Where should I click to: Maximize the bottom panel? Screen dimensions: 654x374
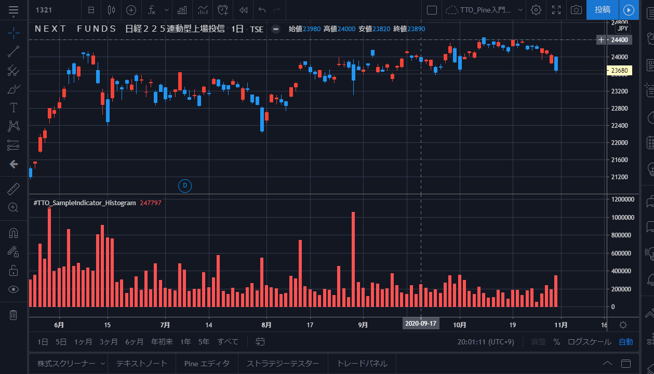tap(626, 363)
